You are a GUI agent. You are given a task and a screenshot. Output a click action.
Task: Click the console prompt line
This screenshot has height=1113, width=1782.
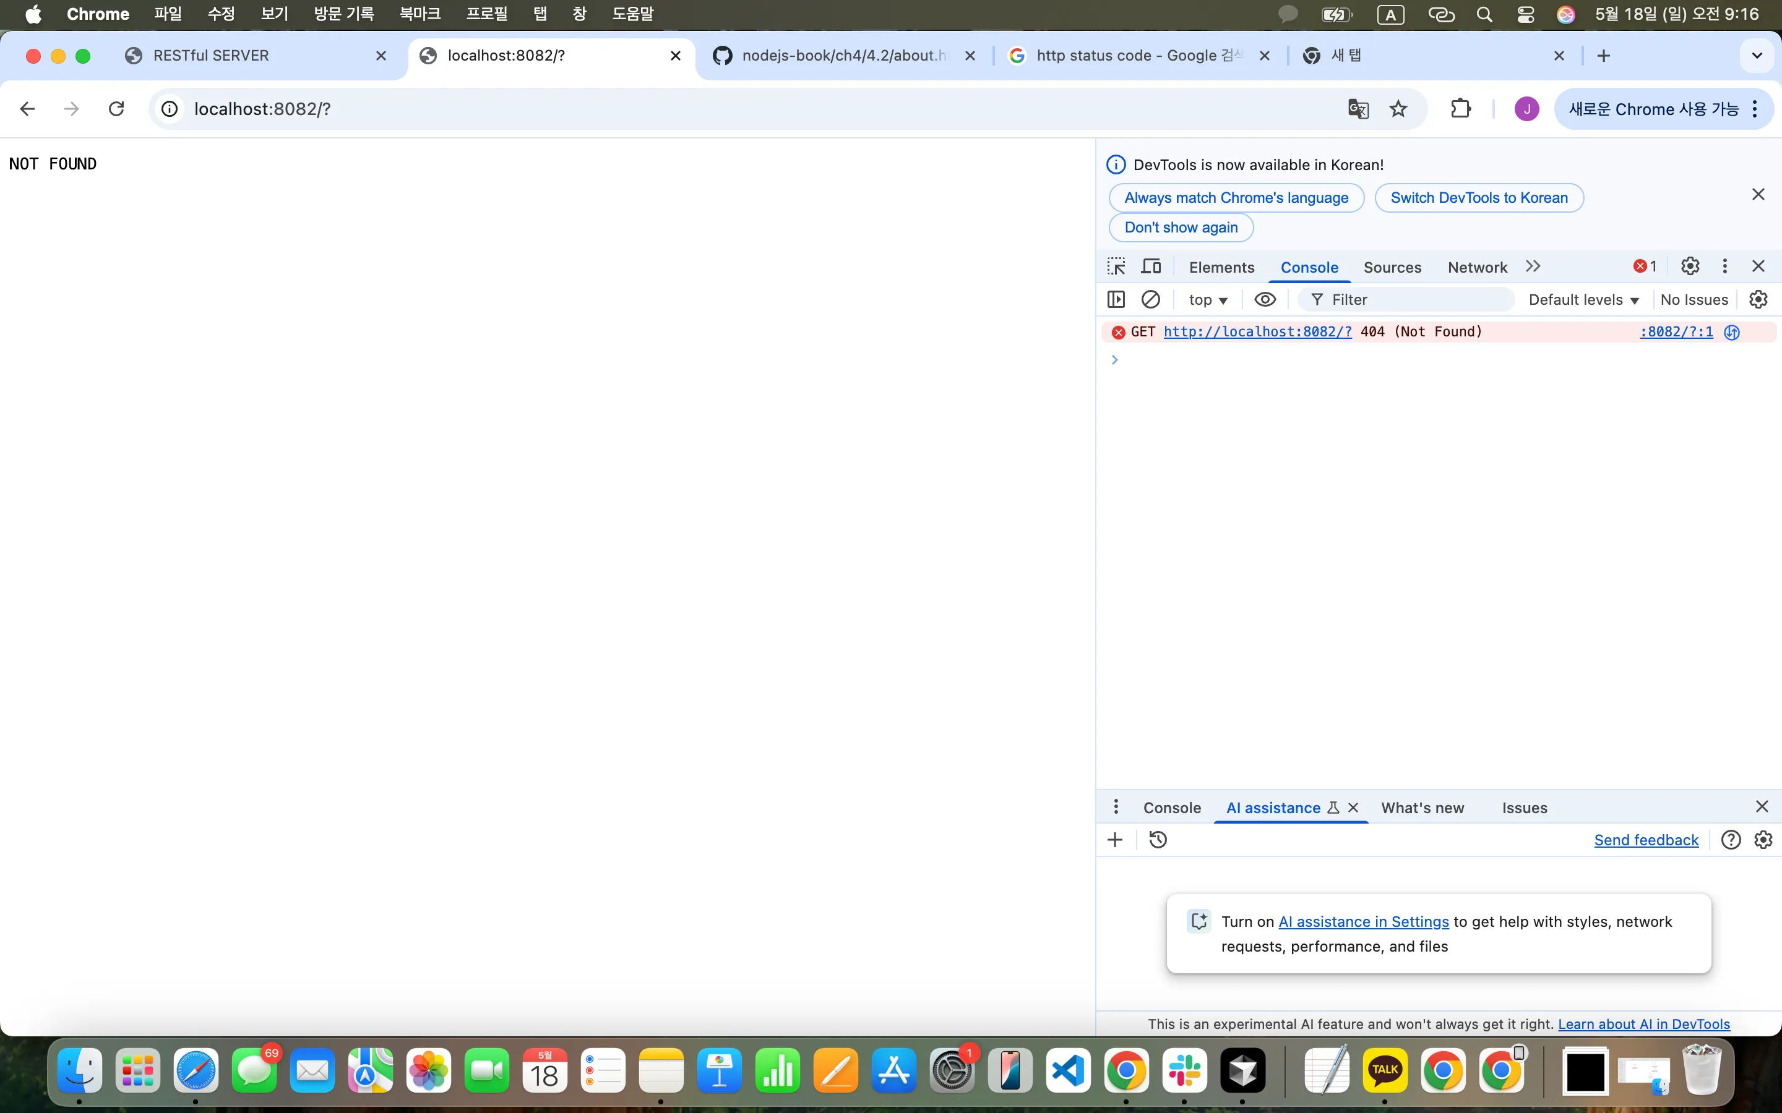click(x=1438, y=360)
